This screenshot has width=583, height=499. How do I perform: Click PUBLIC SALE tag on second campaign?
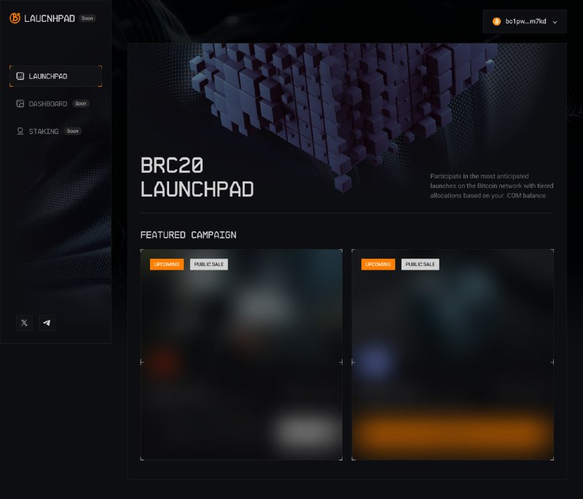point(420,264)
